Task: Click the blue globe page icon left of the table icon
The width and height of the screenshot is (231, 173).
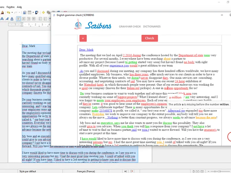Action: [25, 12]
